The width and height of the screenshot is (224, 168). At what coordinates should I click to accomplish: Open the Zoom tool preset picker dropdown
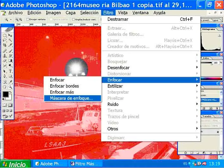pyautogui.click(x=11, y=19)
